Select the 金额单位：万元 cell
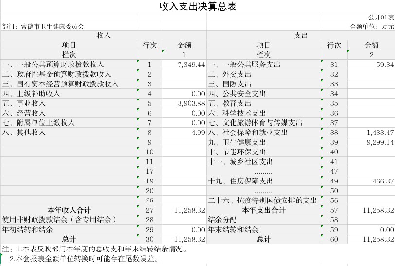The width and height of the screenshot is (395, 266). 372,26
